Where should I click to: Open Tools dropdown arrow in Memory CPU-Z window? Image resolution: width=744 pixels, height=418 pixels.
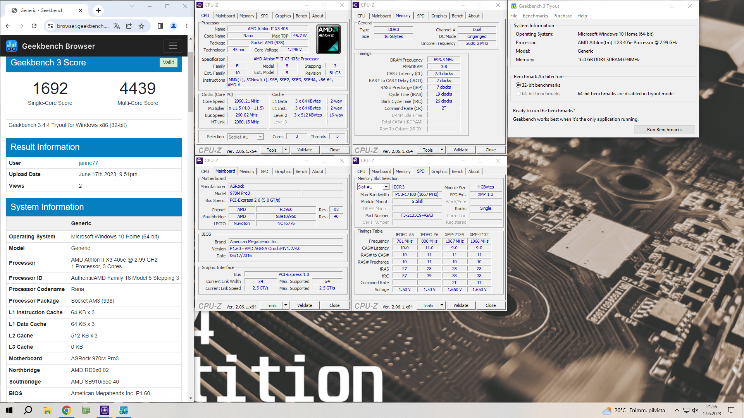(442, 150)
